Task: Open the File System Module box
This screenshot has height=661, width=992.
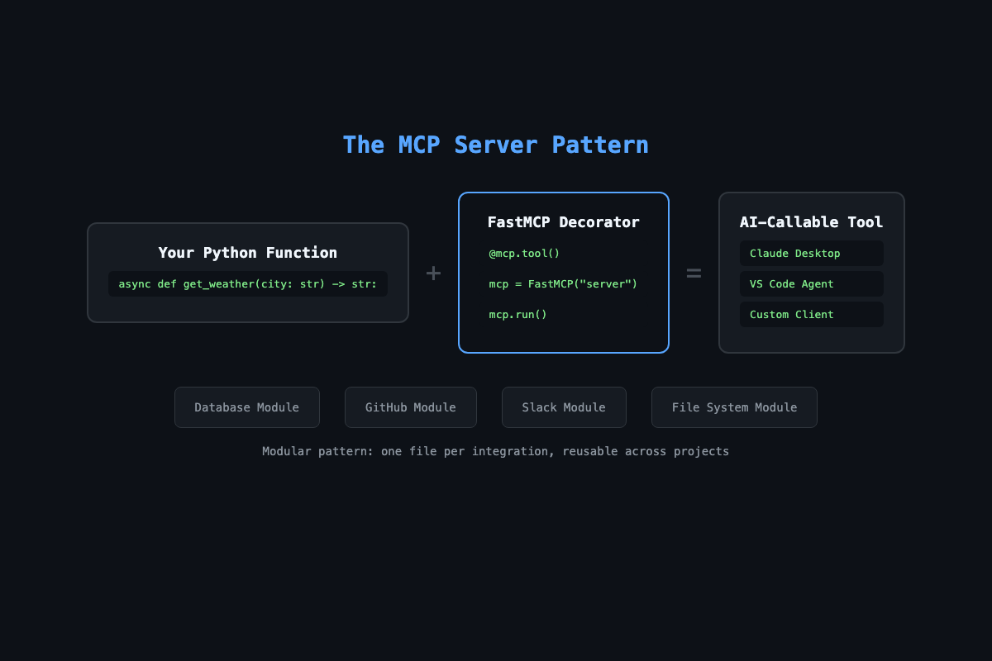Action: [x=735, y=407]
